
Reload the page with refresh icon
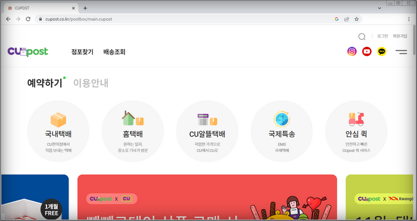coord(28,19)
